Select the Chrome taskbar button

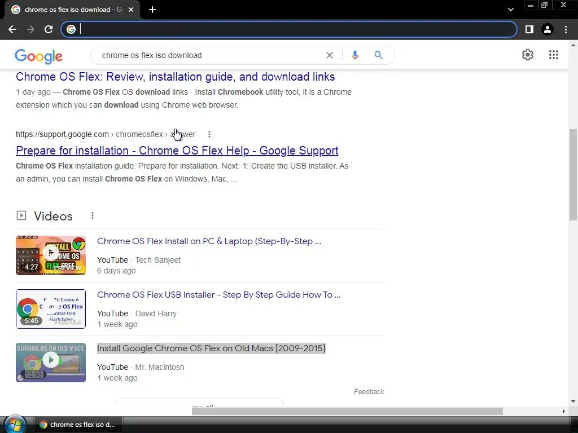tap(79, 425)
